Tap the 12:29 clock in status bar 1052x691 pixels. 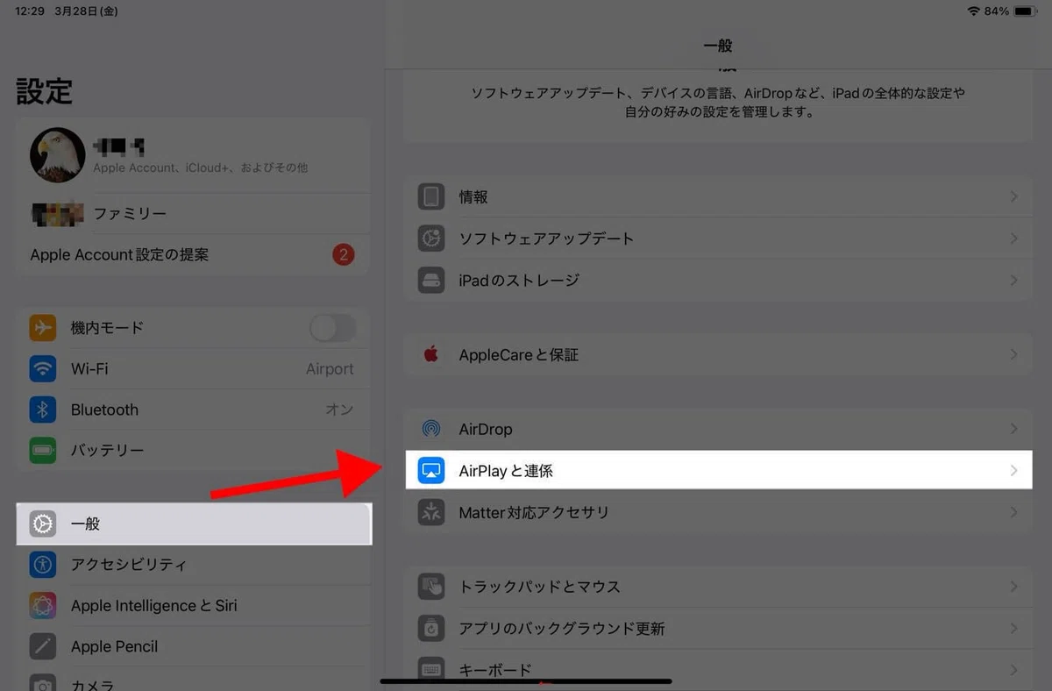pos(30,11)
